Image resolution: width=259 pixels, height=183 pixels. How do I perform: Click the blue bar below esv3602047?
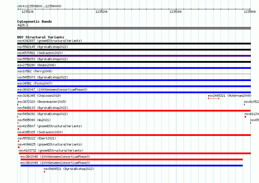pyautogui.click(x=134, y=92)
